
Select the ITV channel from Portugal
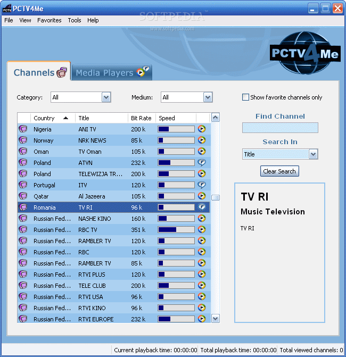click(x=114, y=185)
